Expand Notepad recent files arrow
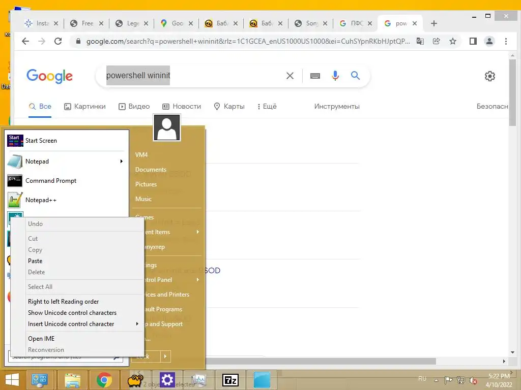The height and width of the screenshot is (390, 521). point(122,161)
